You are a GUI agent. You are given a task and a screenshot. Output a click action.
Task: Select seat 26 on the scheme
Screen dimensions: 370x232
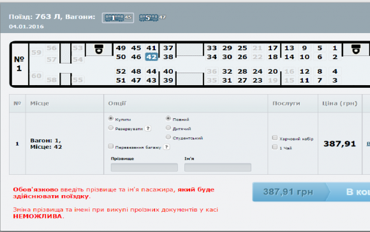(x=242, y=57)
